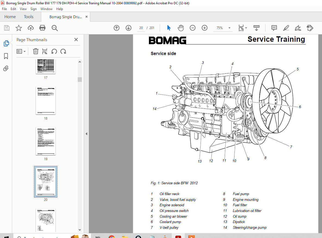The height and width of the screenshot is (238, 322).
Task: Open the Sign menu
Action: pos(33,9)
